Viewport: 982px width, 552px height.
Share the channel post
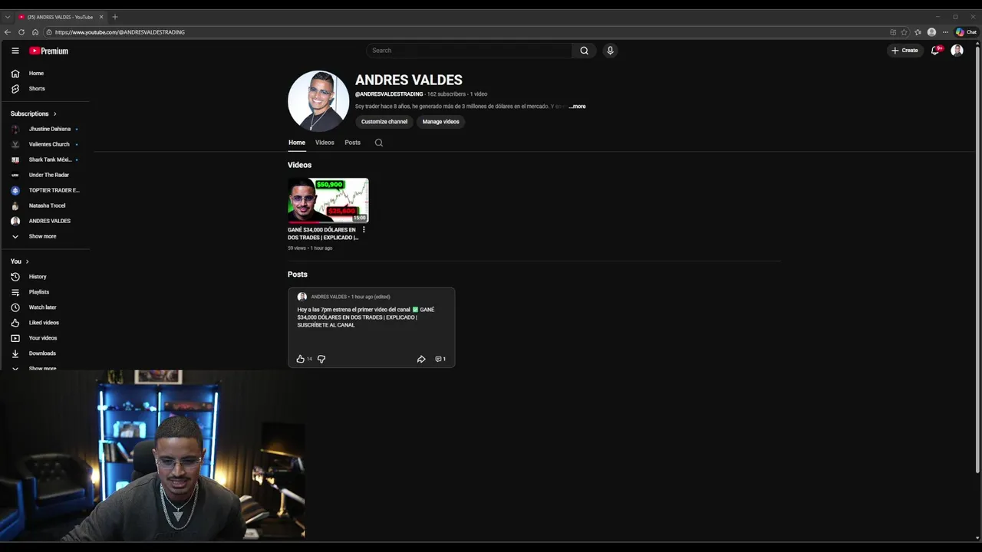pyautogui.click(x=421, y=359)
